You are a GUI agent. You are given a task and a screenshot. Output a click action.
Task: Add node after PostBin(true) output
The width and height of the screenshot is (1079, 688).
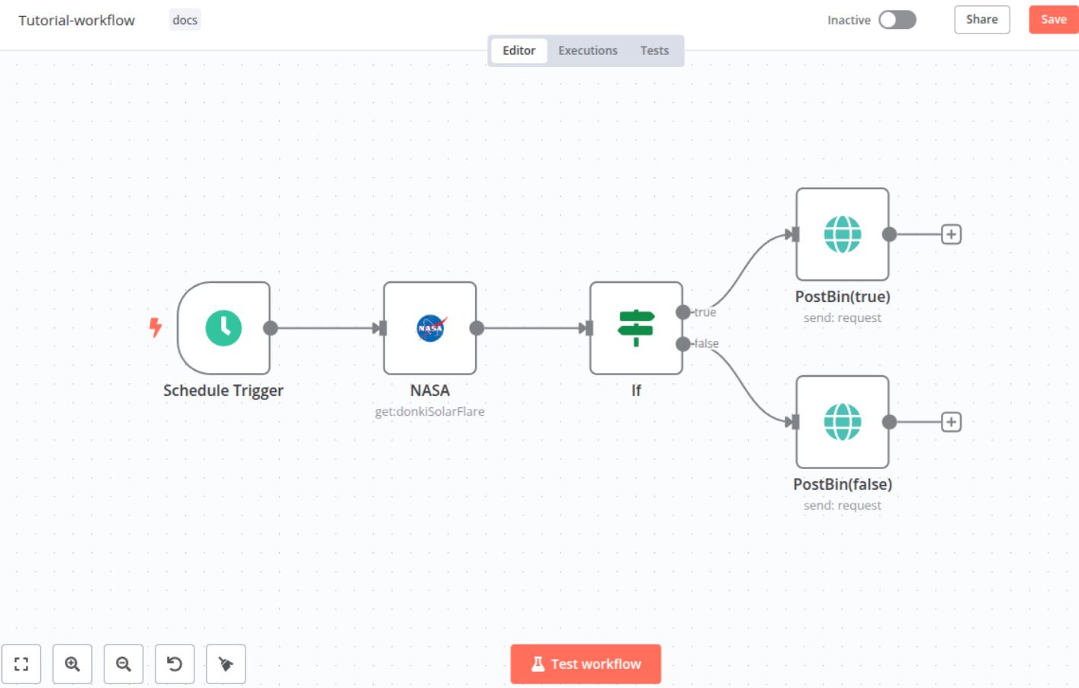tap(951, 234)
